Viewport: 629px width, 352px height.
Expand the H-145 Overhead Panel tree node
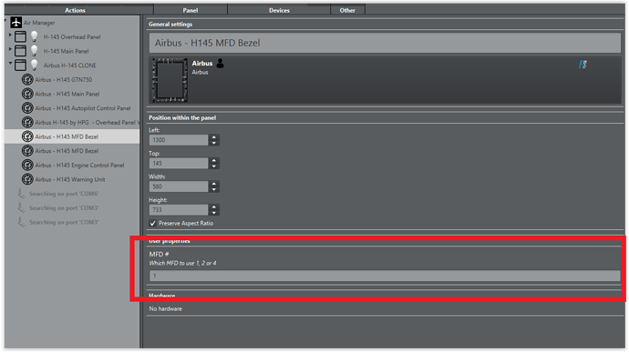coord(10,35)
